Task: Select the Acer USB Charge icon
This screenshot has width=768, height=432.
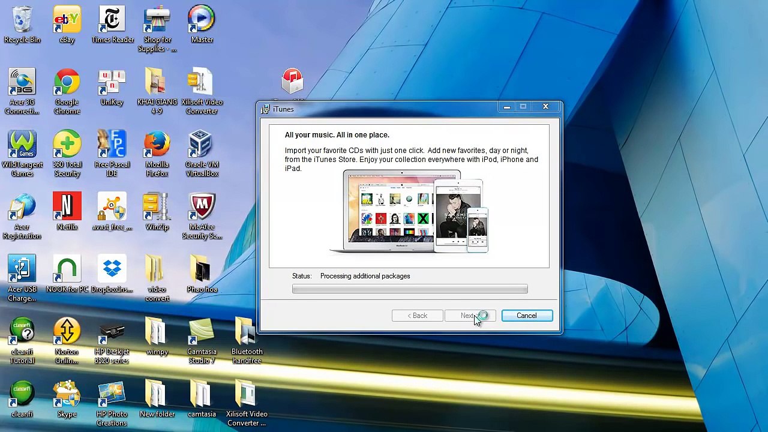Action: [22, 278]
